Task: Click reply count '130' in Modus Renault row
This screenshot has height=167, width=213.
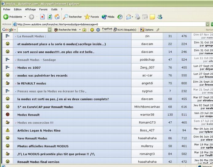Action: pyautogui.click(x=170, y=115)
